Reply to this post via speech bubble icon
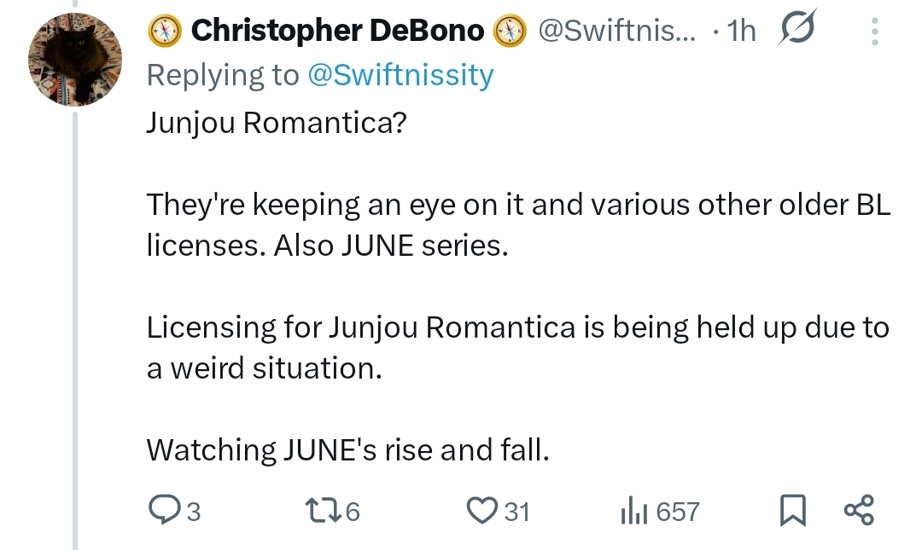 point(162,510)
